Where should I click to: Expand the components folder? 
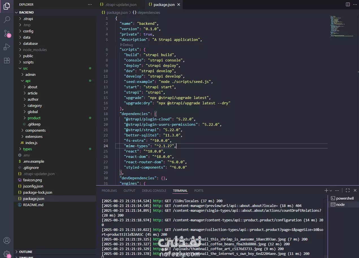click(x=55, y=130)
